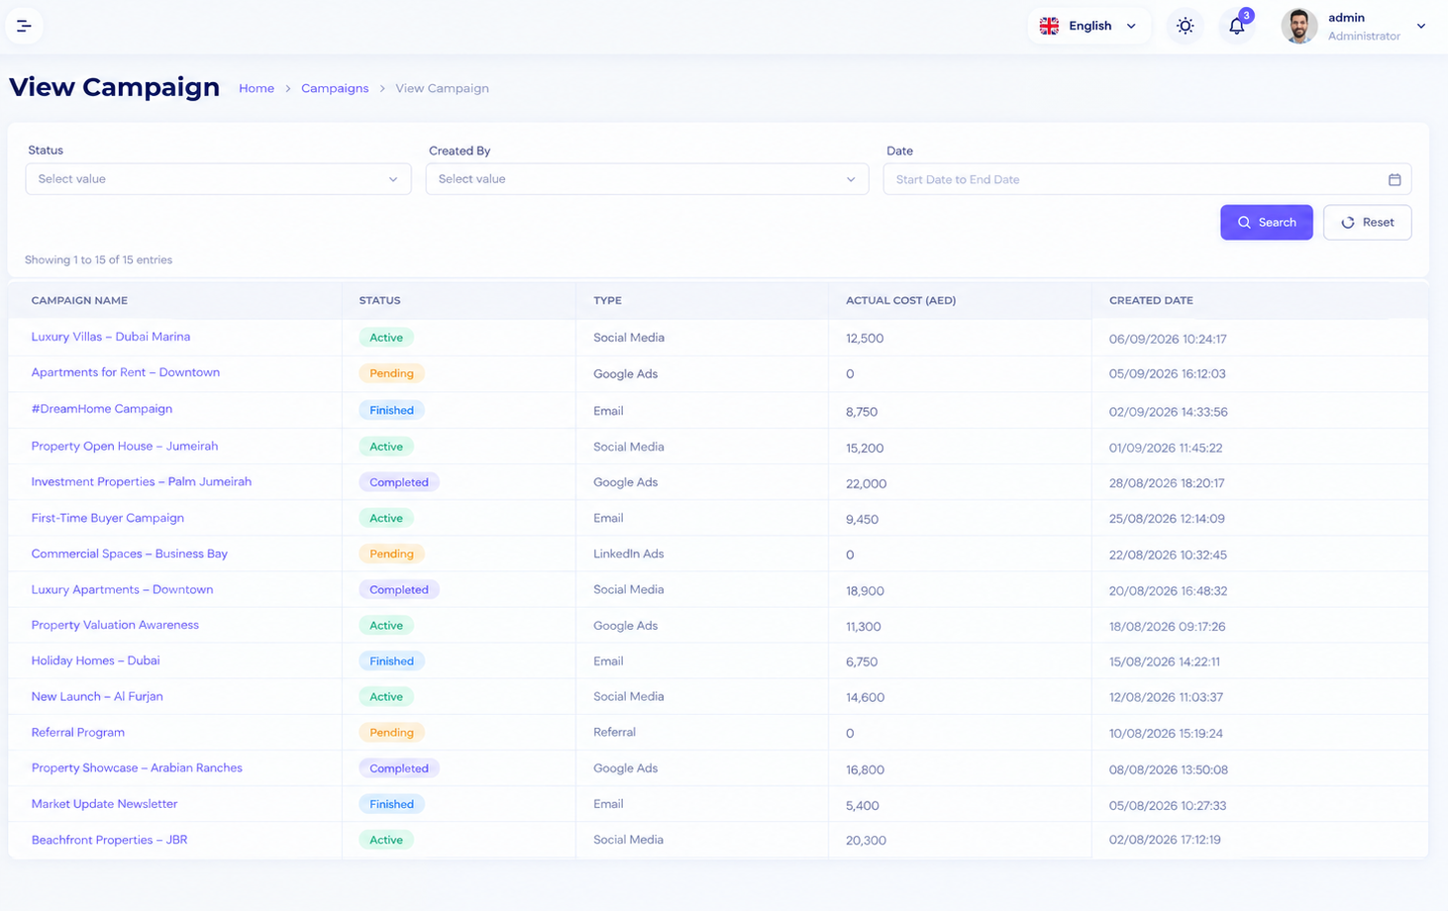
Task: Open New Launch – Al Furjan campaign
Action: [x=97, y=696]
